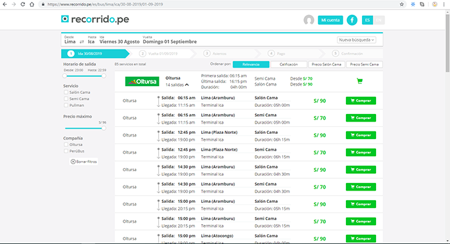Switch language to EN
This screenshot has width=450, height=244.
pos(379,20)
